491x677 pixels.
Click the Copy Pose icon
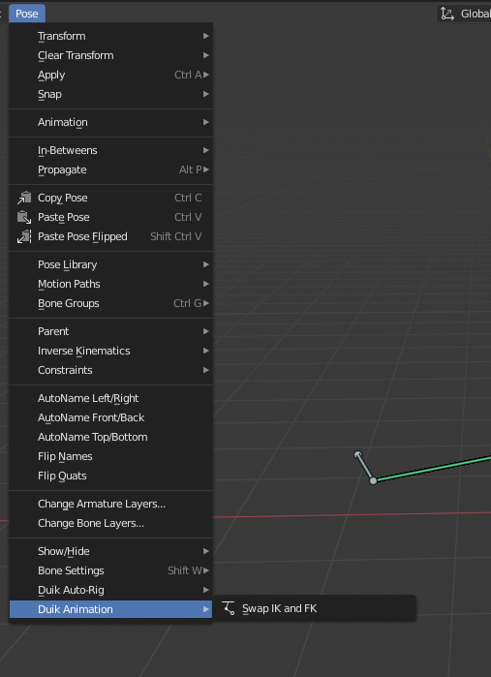[x=24, y=198]
